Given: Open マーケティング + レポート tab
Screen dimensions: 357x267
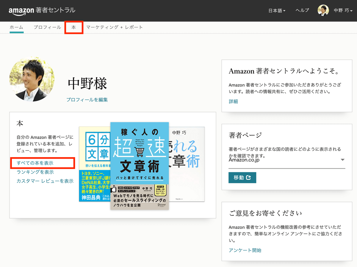Looking at the screenshot, I should pos(115,27).
